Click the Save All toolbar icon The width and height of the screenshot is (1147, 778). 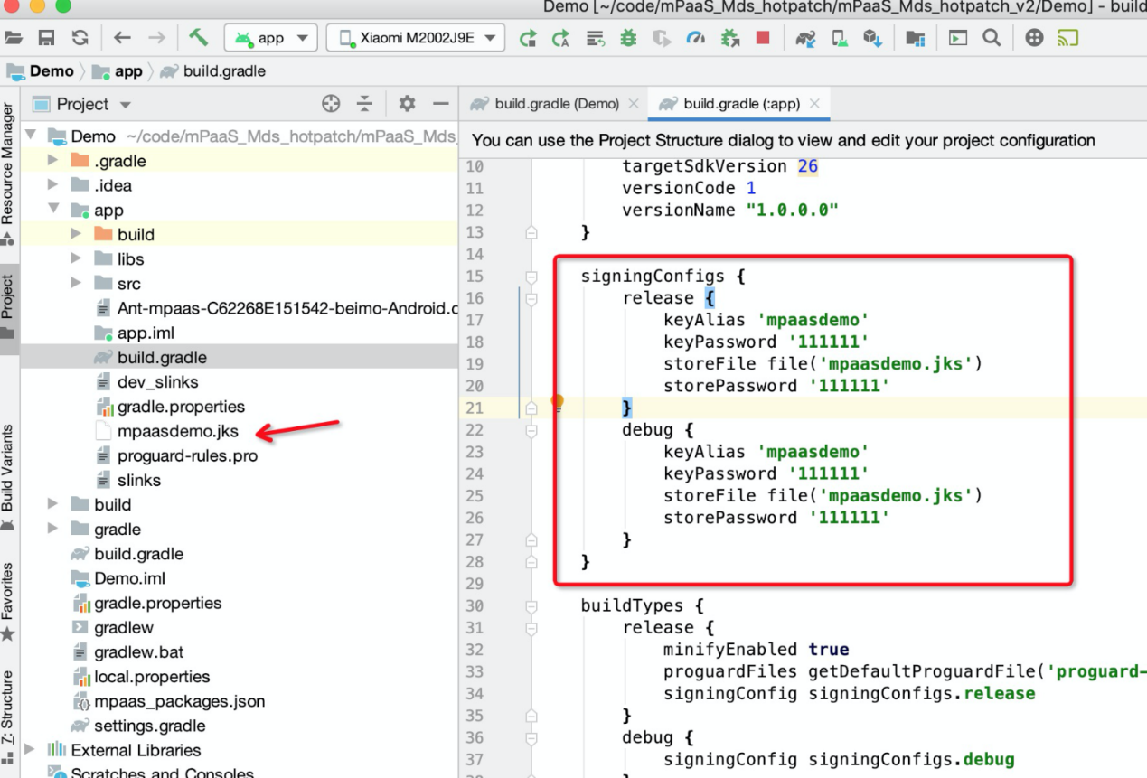click(46, 38)
